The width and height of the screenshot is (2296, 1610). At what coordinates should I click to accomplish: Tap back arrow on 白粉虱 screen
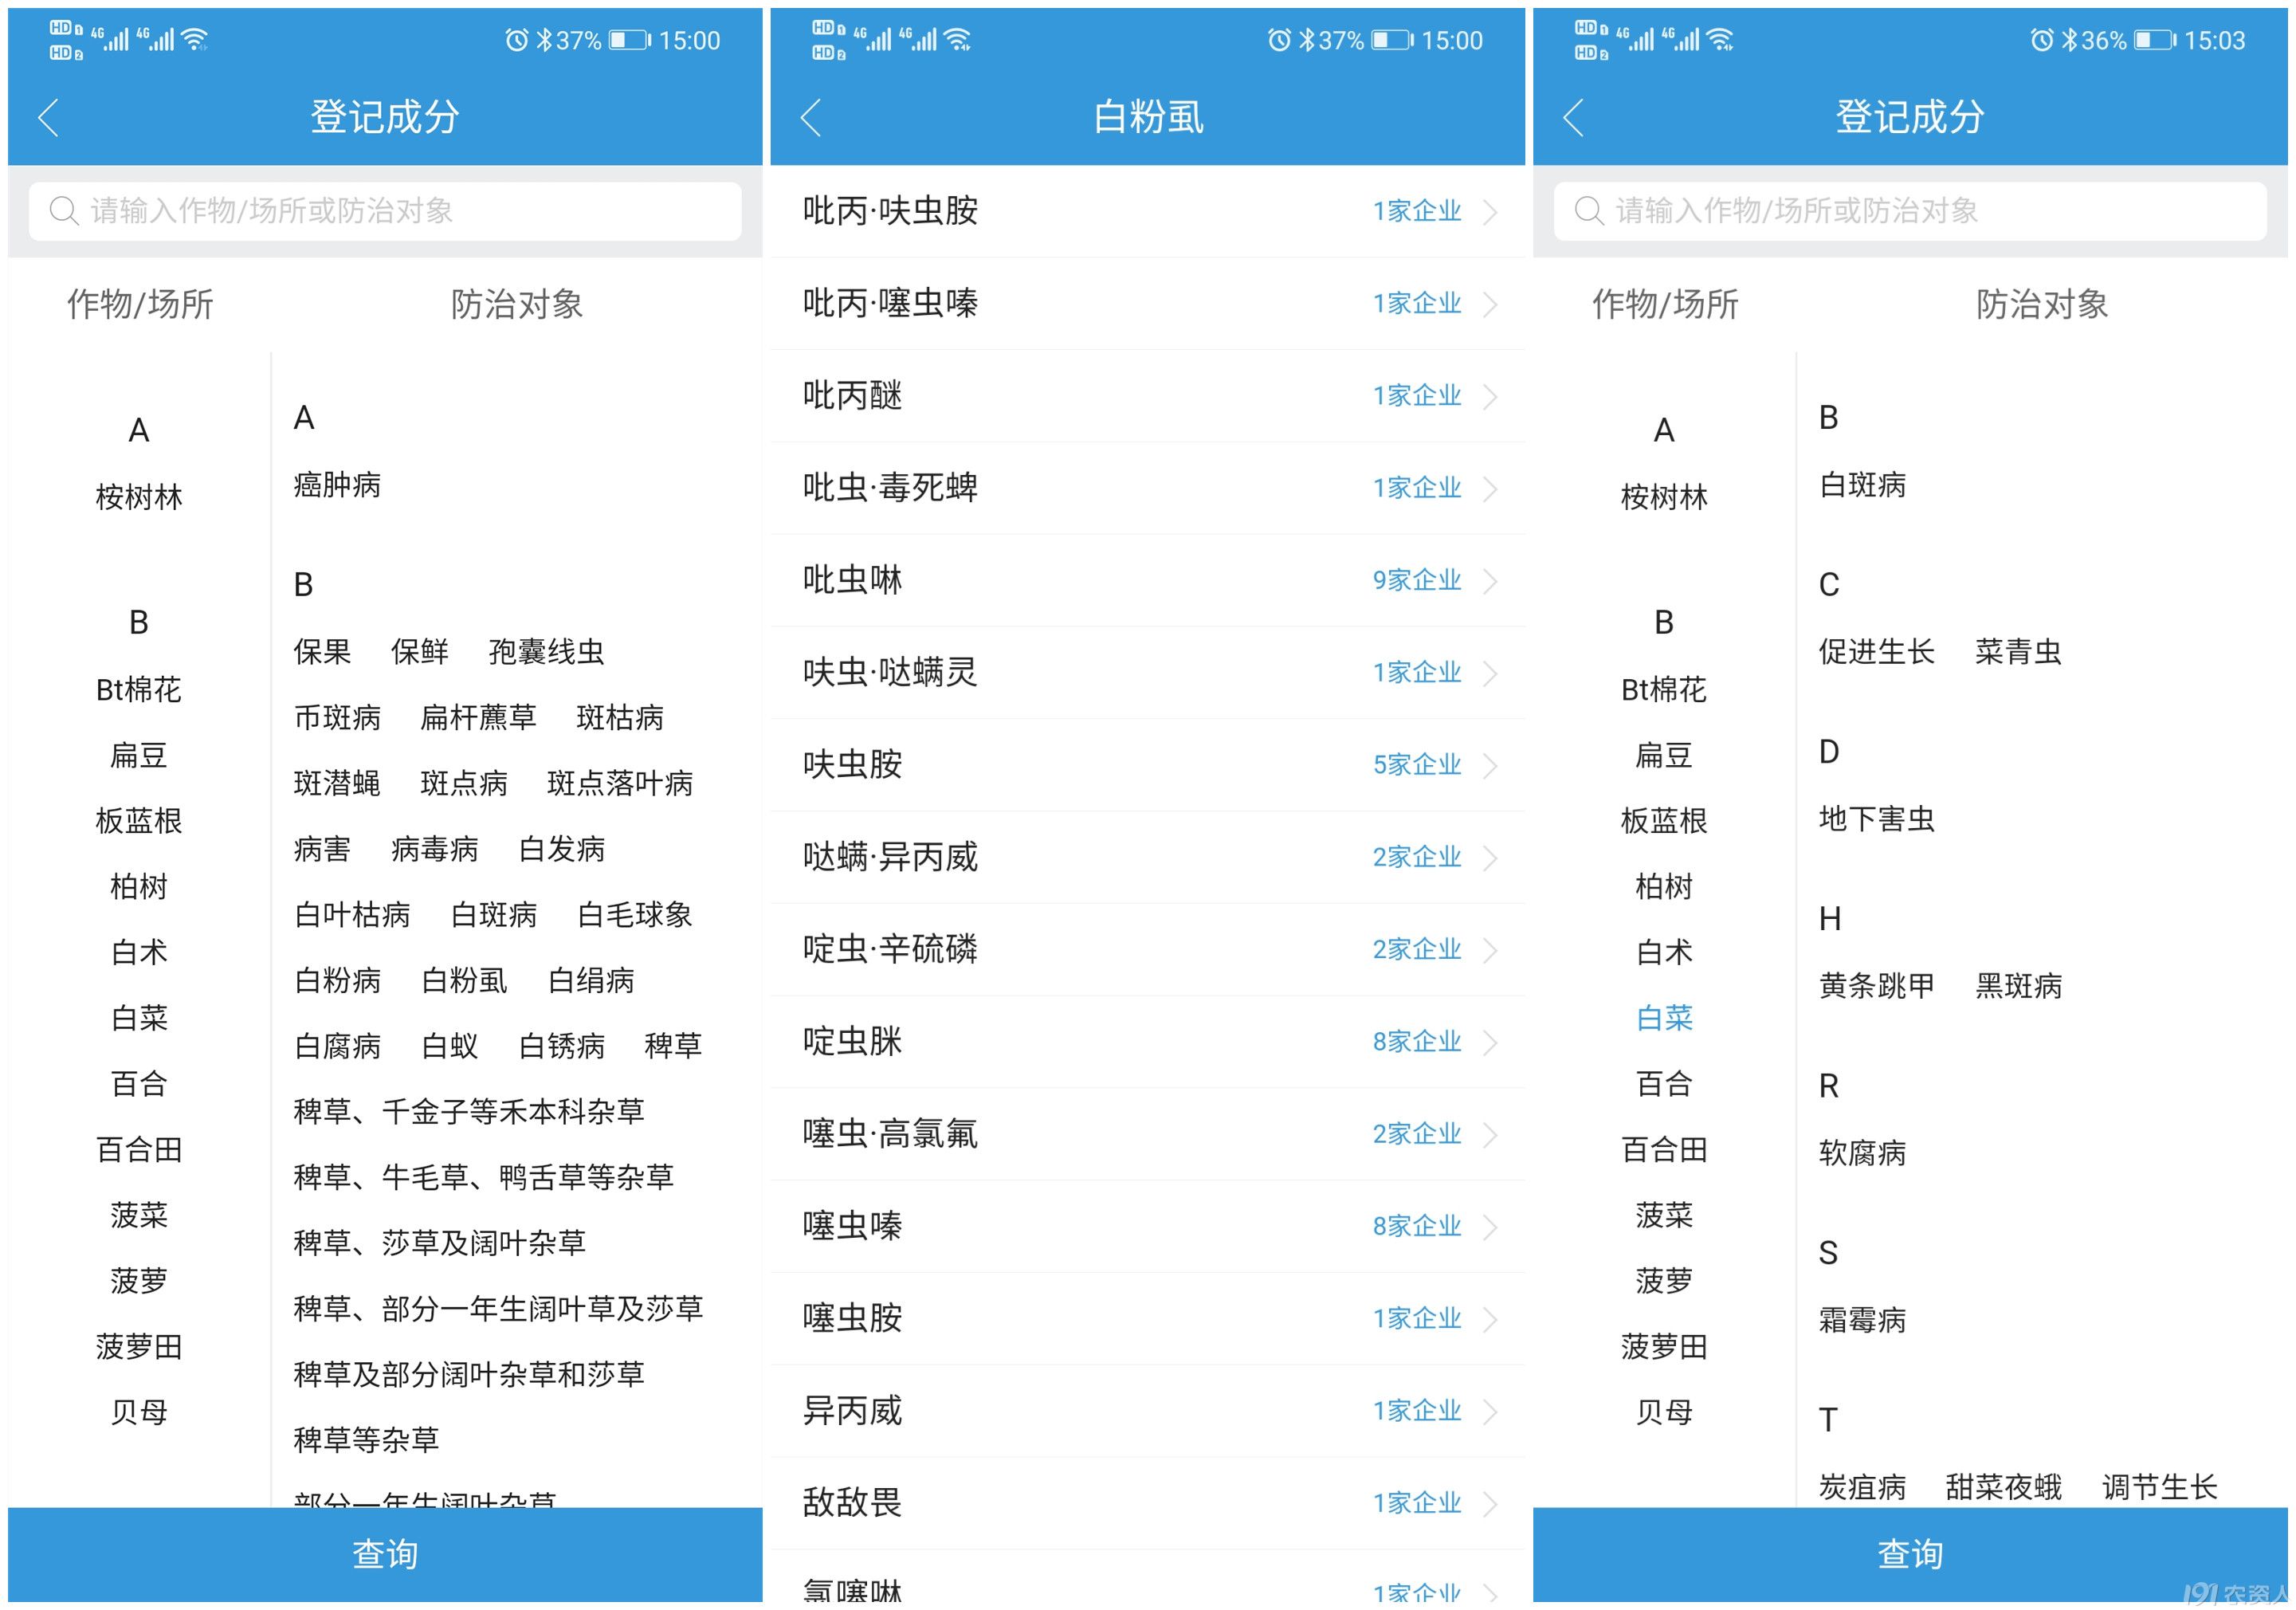click(x=811, y=118)
